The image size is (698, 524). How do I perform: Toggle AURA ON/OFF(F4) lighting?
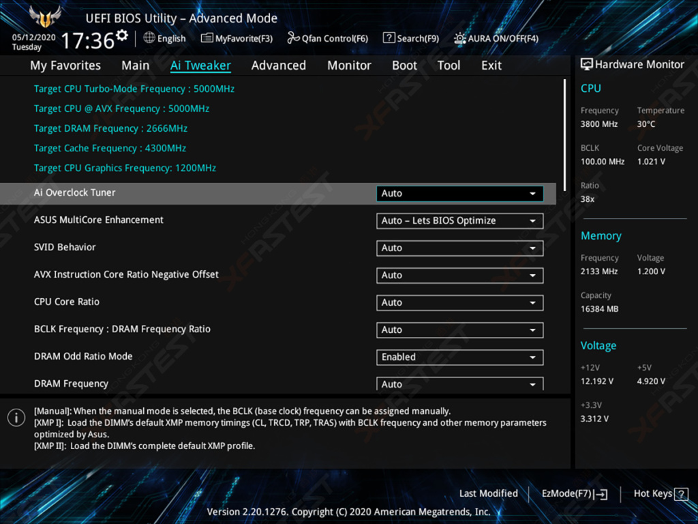496,38
